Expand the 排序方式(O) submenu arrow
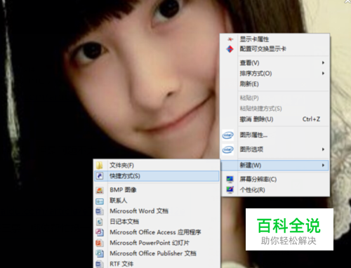351x268 pixels. [323, 74]
